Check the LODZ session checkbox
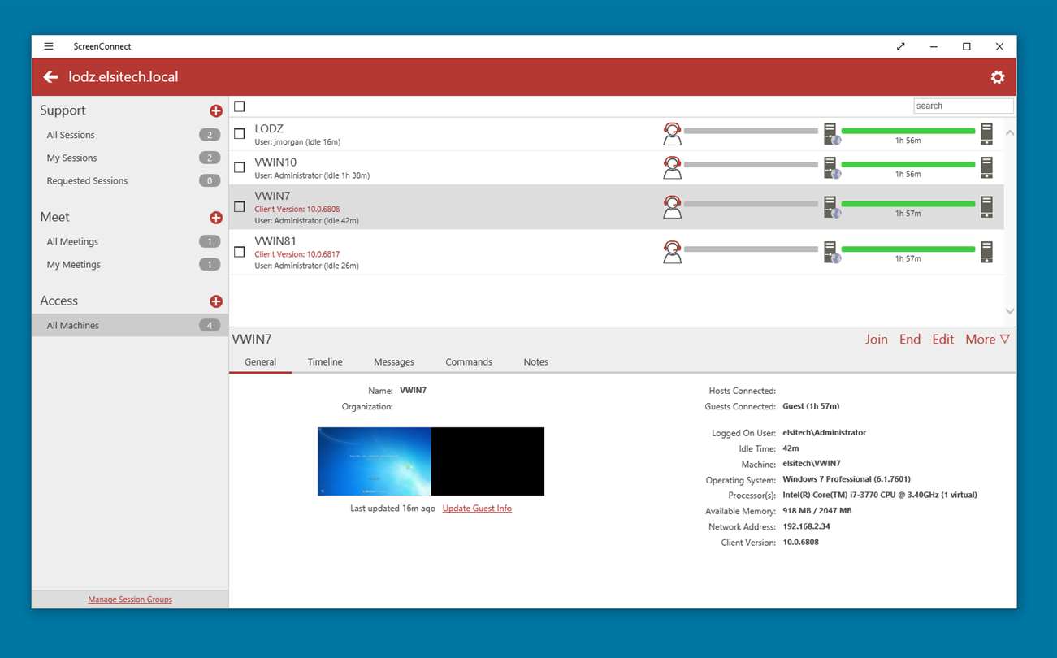The image size is (1057, 658). [x=240, y=134]
